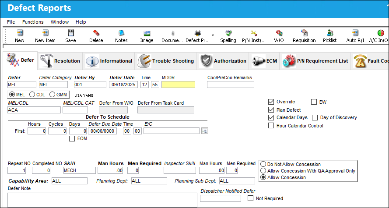Click the Delete eraser icon
Viewport: 389px width, 208px height.
(96, 33)
